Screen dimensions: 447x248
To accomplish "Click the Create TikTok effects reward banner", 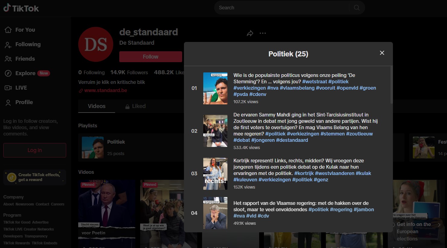I will (35, 177).
